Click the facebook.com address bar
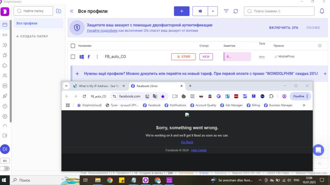 (130, 96)
